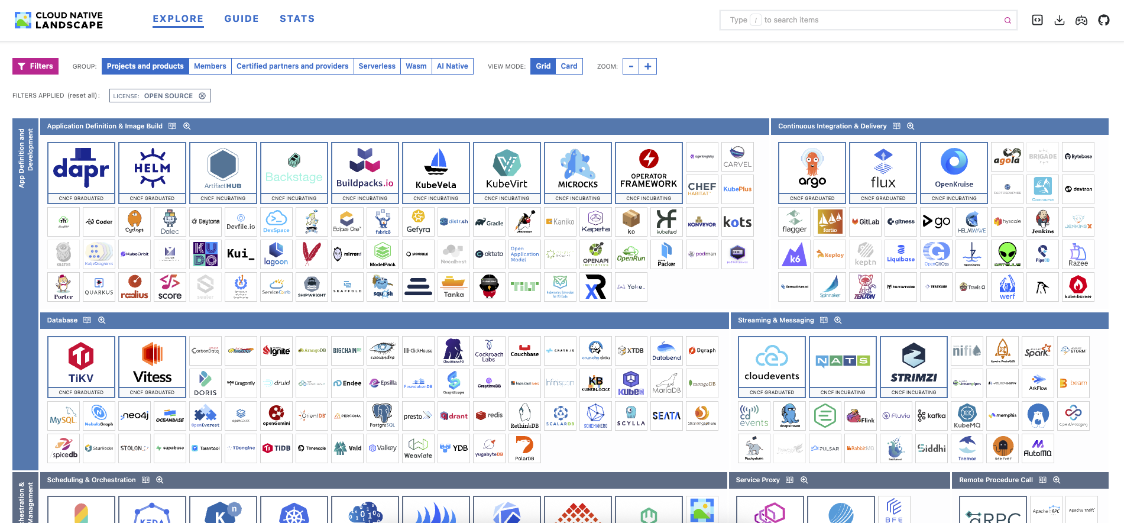Zoom into Scheduling & Orchestration section
1124x523 pixels.
pyautogui.click(x=160, y=480)
